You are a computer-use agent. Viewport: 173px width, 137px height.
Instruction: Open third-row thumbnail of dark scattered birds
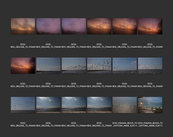(23, 105)
